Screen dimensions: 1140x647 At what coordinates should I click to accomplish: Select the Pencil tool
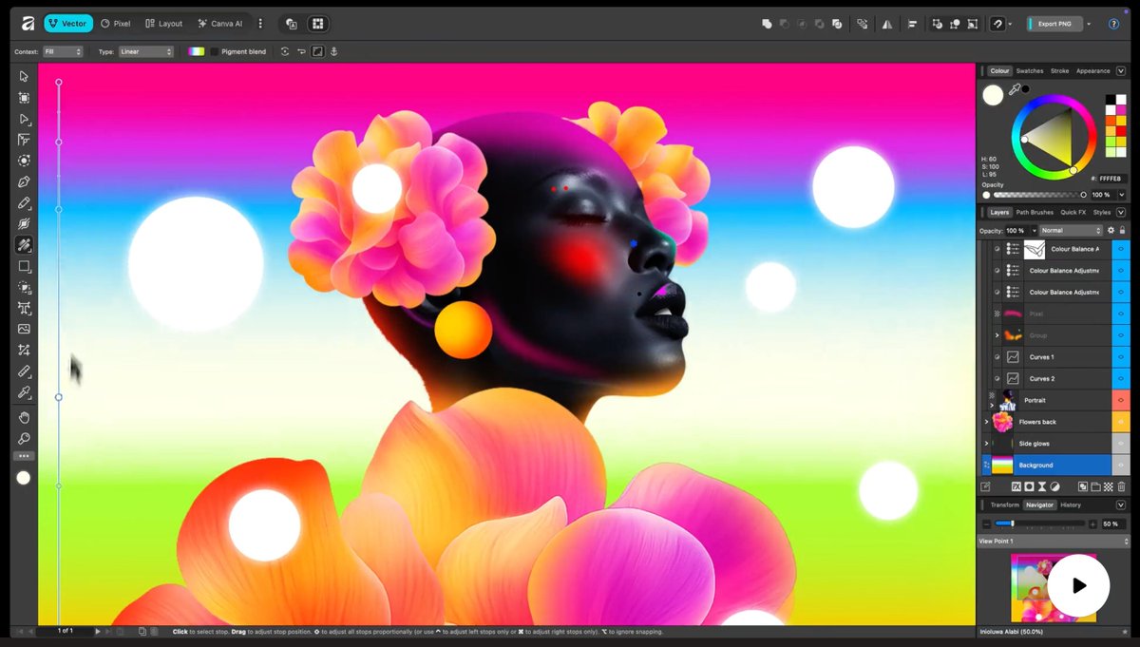(x=24, y=202)
